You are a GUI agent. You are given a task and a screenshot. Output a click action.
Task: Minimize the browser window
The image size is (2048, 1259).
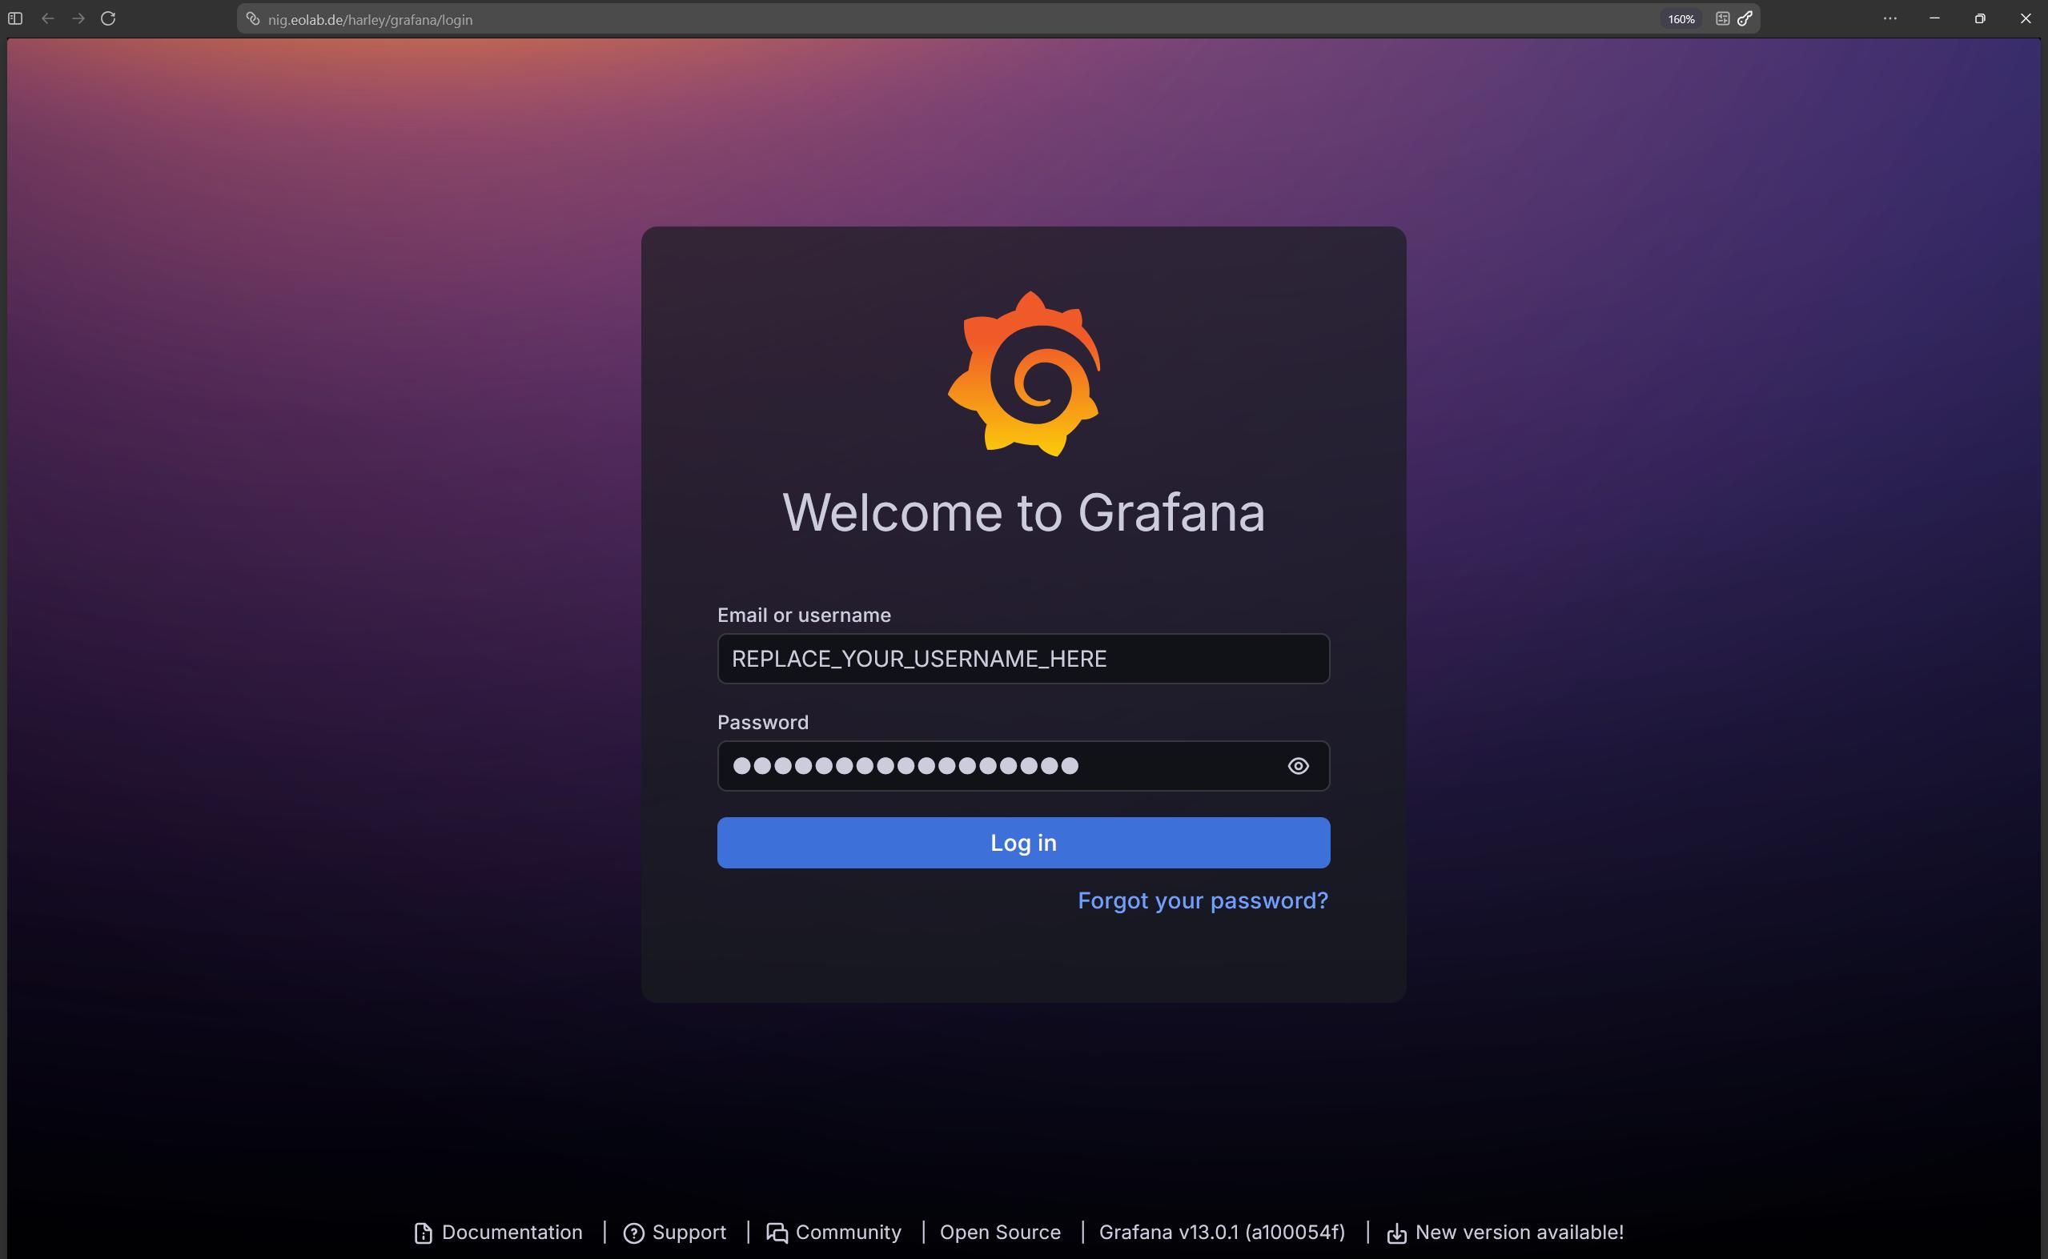1935,18
